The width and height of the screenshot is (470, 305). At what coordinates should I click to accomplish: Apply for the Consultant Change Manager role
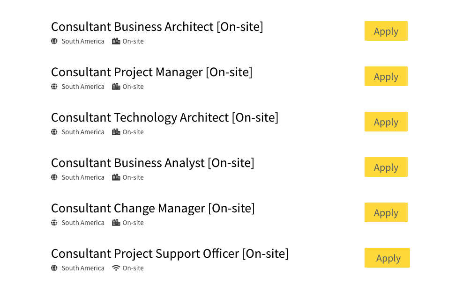coord(386,212)
